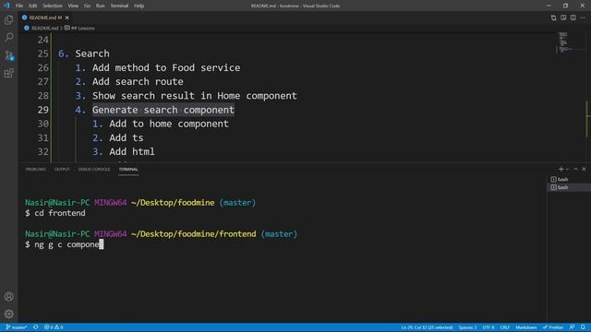591x332 pixels.
Task: Open the Selection menu
Action: 53,6
